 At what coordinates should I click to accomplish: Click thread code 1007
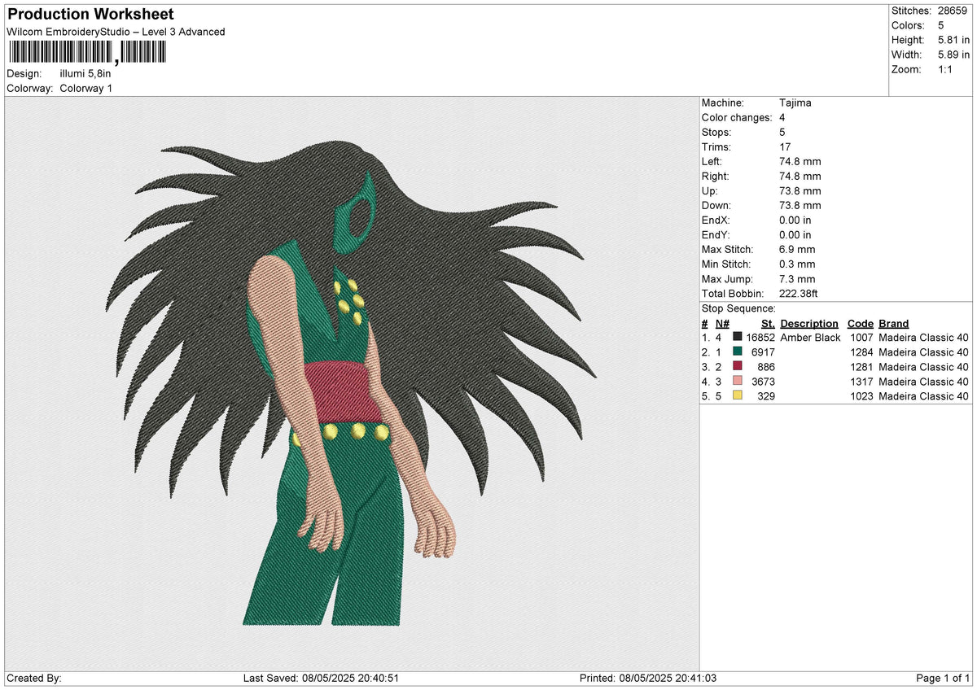[861, 337]
